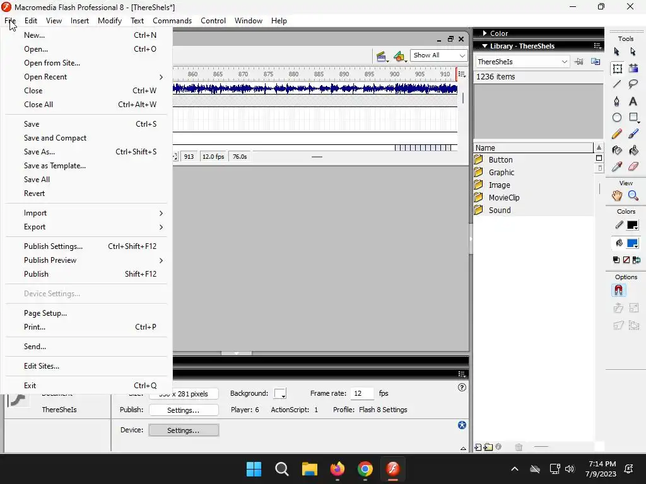Click the Edit Symbols icon

tap(399, 56)
